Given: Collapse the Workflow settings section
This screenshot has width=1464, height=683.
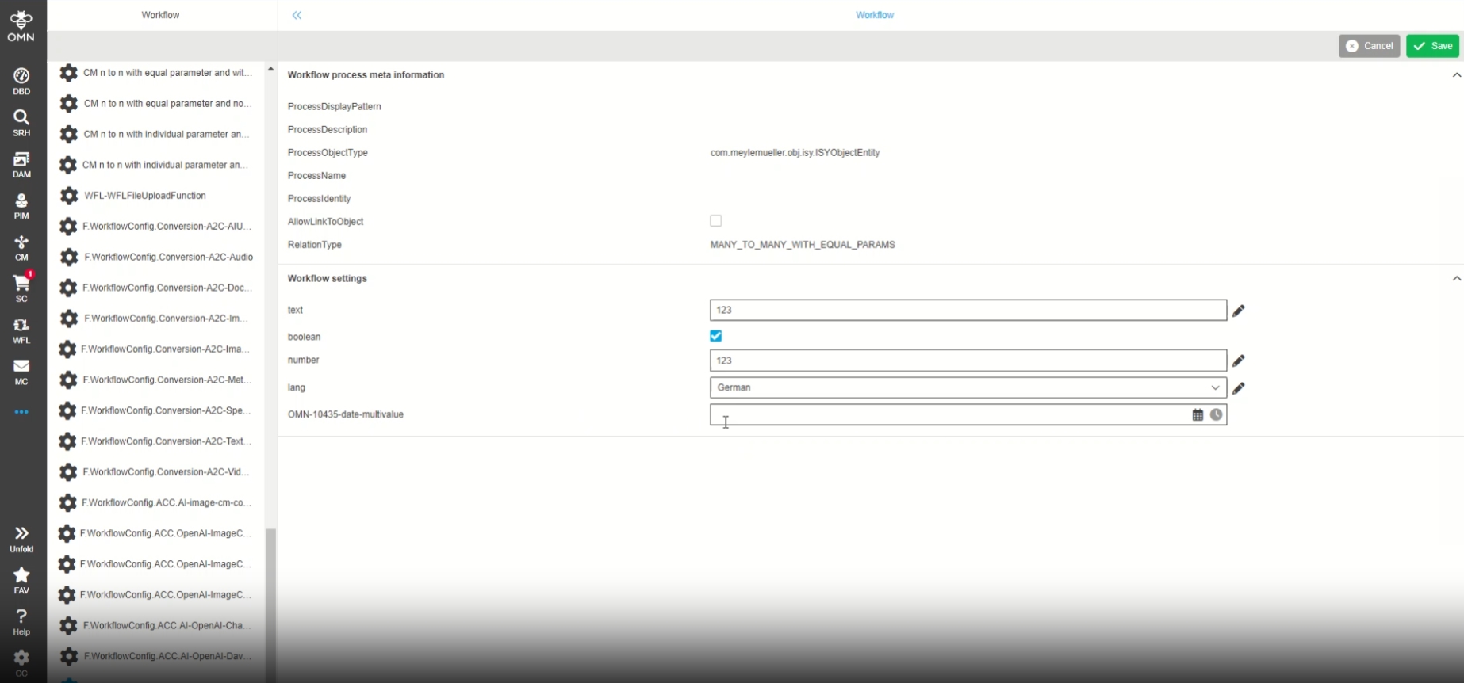Looking at the screenshot, I should 1456,279.
